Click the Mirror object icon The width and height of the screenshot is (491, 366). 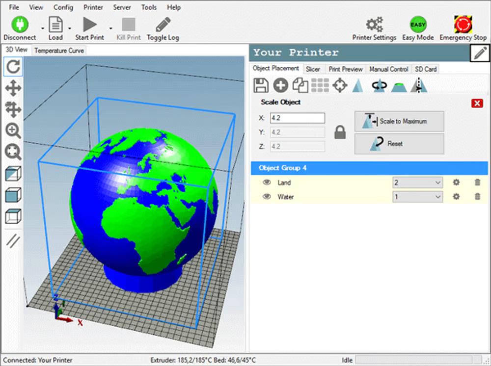418,85
